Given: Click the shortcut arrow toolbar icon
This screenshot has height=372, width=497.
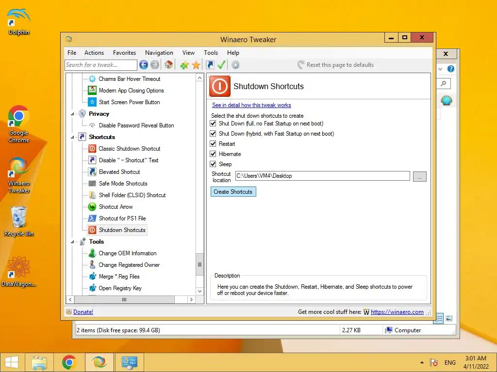Looking at the screenshot, I should [210, 65].
